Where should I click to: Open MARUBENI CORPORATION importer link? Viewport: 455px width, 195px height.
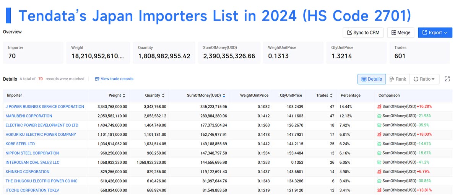pyautogui.click(x=29, y=116)
